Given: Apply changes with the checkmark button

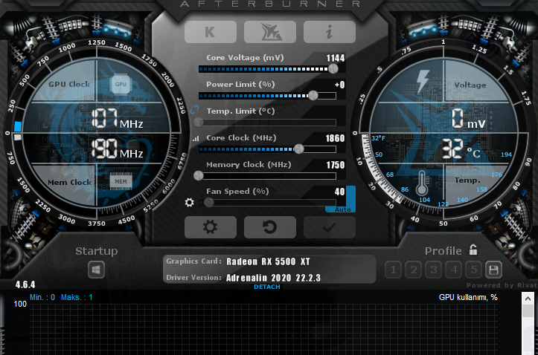Looking at the screenshot, I should click(x=330, y=227).
